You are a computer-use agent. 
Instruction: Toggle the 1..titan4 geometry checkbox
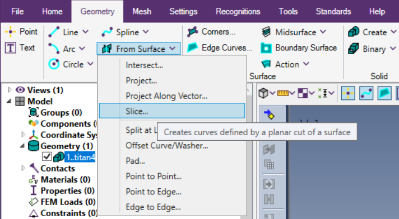pos(47,157)
